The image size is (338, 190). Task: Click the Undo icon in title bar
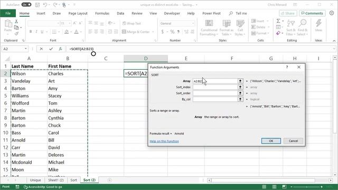coord(45,5)
